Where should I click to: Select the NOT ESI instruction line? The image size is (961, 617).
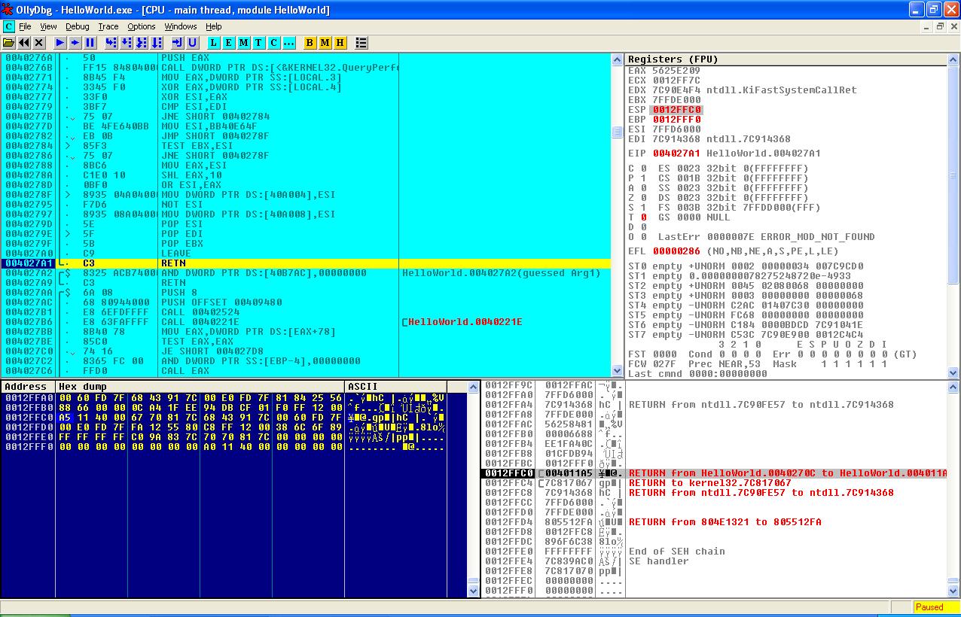pyautogui.click(x=306, y=205)
